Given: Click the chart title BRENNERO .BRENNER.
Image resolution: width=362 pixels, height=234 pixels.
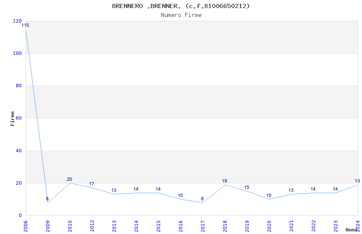Looking at the screenshot, I should click(181, 6).
